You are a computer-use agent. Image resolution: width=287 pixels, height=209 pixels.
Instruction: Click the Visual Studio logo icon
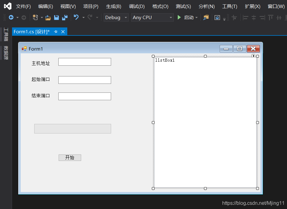click(x=8, y=6)
